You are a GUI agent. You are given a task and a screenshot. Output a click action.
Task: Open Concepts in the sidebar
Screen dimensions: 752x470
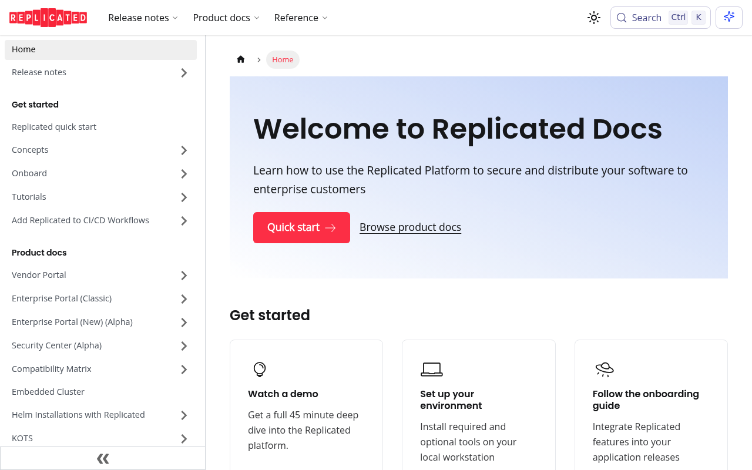point(30,150)
